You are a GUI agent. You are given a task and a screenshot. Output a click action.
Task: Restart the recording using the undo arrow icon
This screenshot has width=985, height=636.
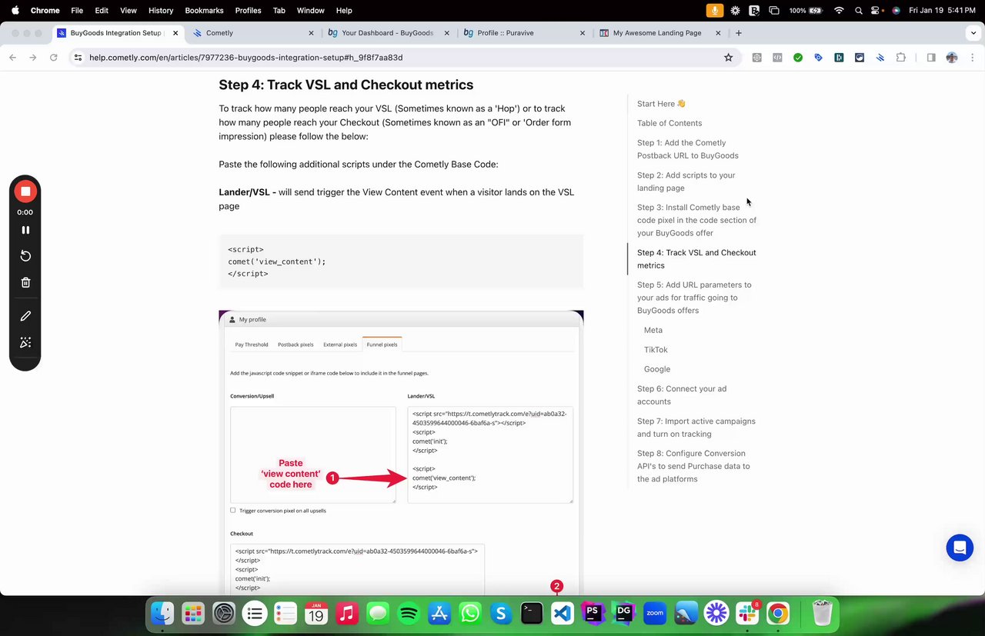25,256
